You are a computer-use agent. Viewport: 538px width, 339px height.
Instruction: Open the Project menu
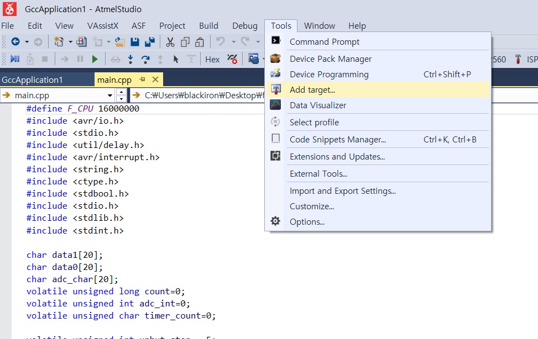(173, 26)
